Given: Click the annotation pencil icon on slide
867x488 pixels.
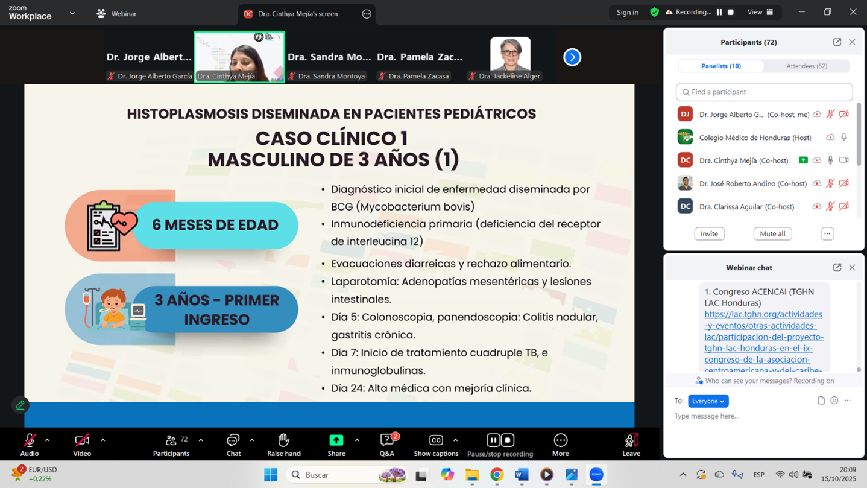Looking at the screenshot, I should 20,405.
